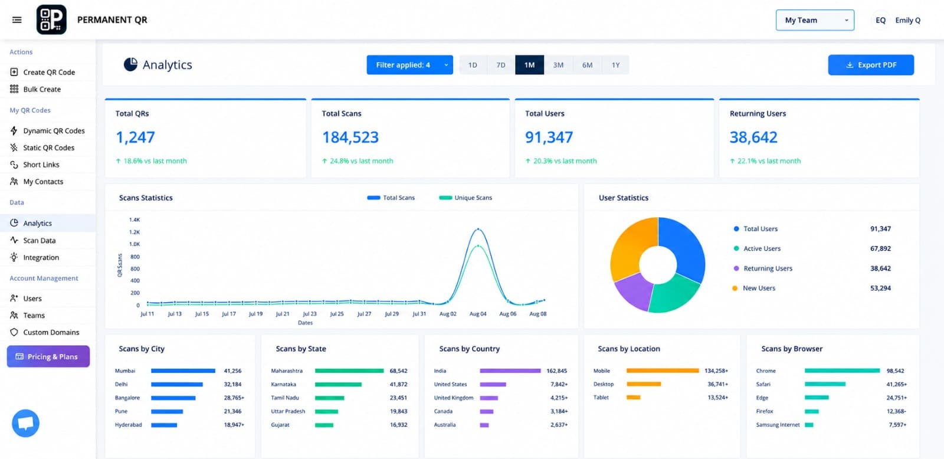The width and height of the screenshot is (944, 459).
Task: Click the EQ user avatar
Action: (x=880, y=20)
